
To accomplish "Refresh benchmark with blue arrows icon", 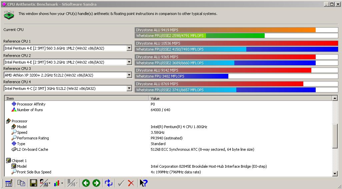I will [108, 183].
